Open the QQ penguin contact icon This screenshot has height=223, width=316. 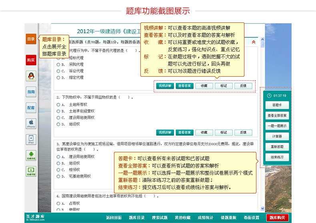(31, 76)
